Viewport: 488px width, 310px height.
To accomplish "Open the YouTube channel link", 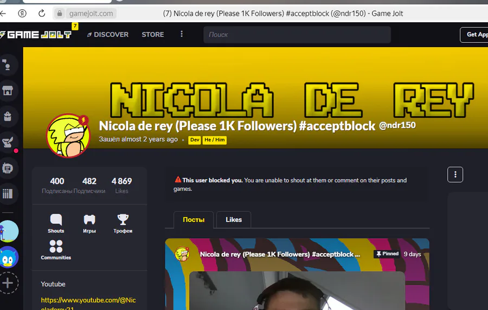I will click(x=88, y=304).
